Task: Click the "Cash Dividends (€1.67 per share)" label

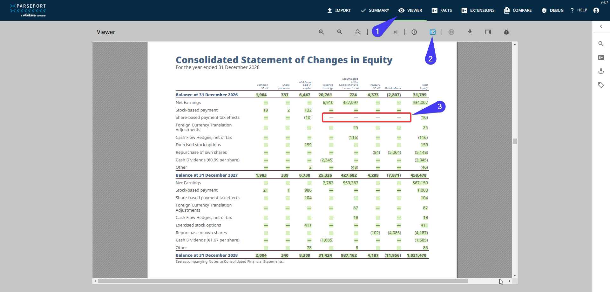Action: point(207,240)
